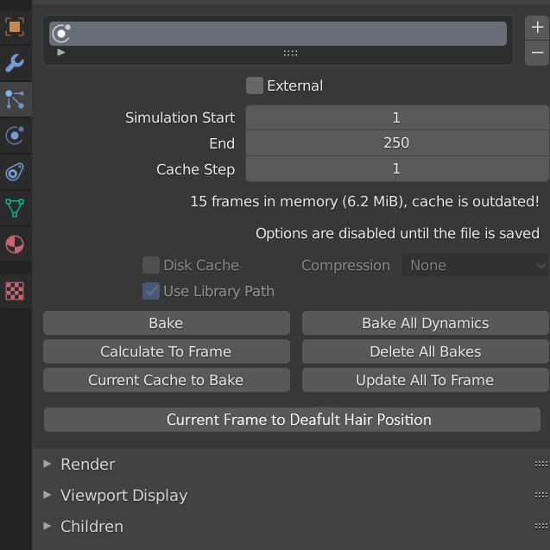Remove the point cache with minus
This screenshot has height=550, width=550.
coord(537,53)
